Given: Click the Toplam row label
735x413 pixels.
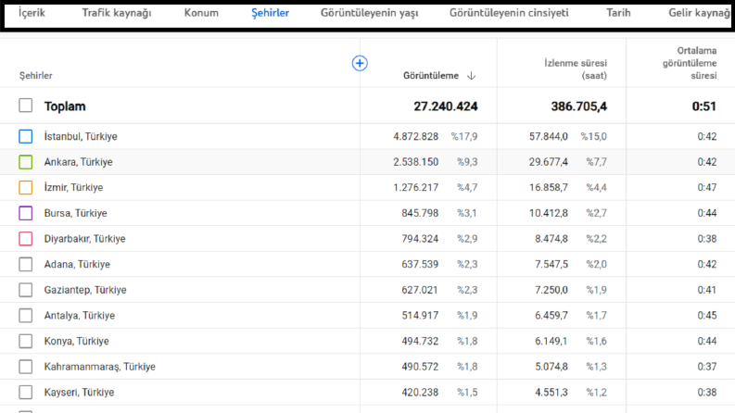Looking at the screenshot, I should [65, 106].
